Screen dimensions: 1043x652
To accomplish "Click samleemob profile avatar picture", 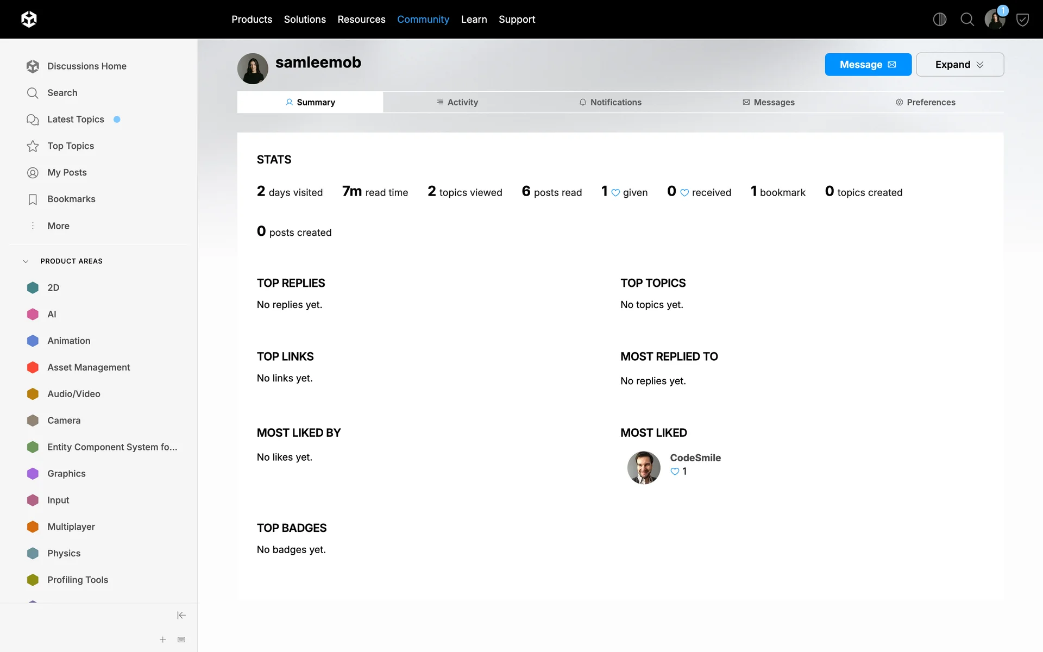I will pyautogui.click(x=253, y=68).
